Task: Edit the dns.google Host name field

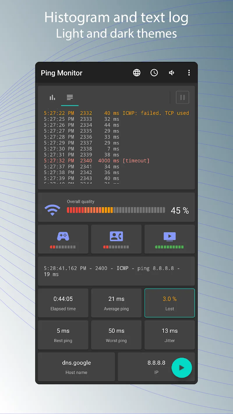Action: pyautogui.click(x=76, y=367)
